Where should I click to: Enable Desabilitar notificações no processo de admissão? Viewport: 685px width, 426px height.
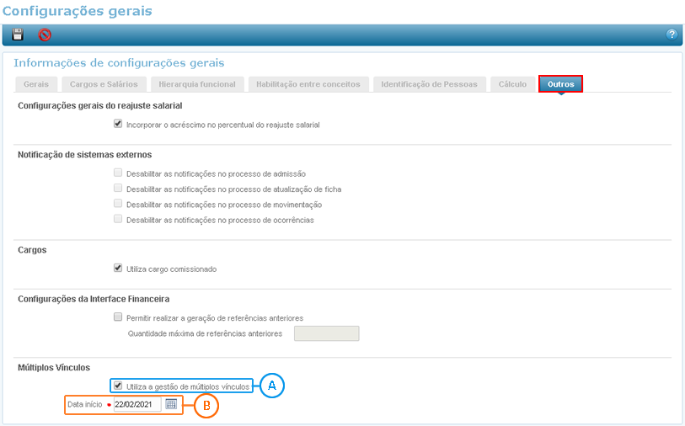click(x=118, y=173)
